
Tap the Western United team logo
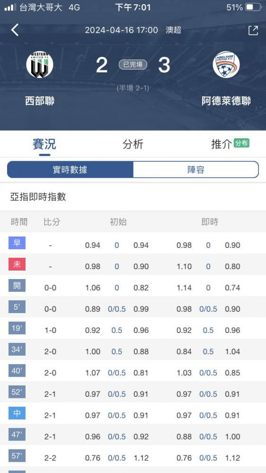coord(40,64)
